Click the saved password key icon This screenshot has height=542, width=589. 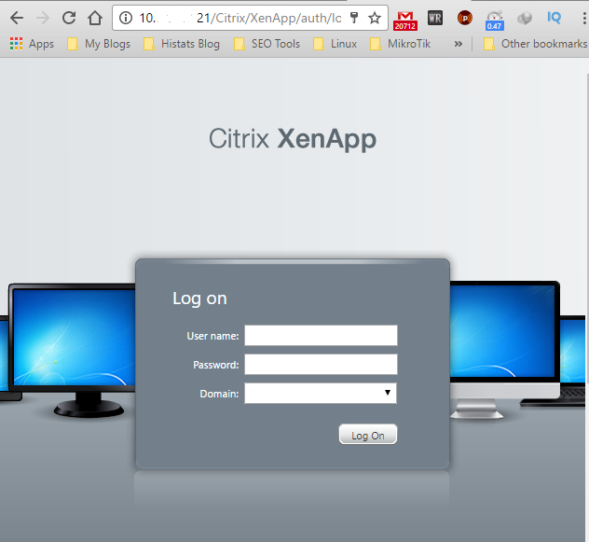click(354, 18)
